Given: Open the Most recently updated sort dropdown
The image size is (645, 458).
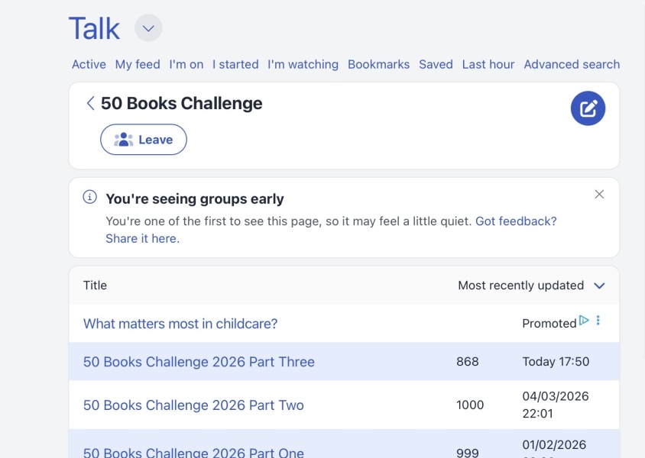Looking at the screenshot, I should pyautogui.click(x=532, y=285).
